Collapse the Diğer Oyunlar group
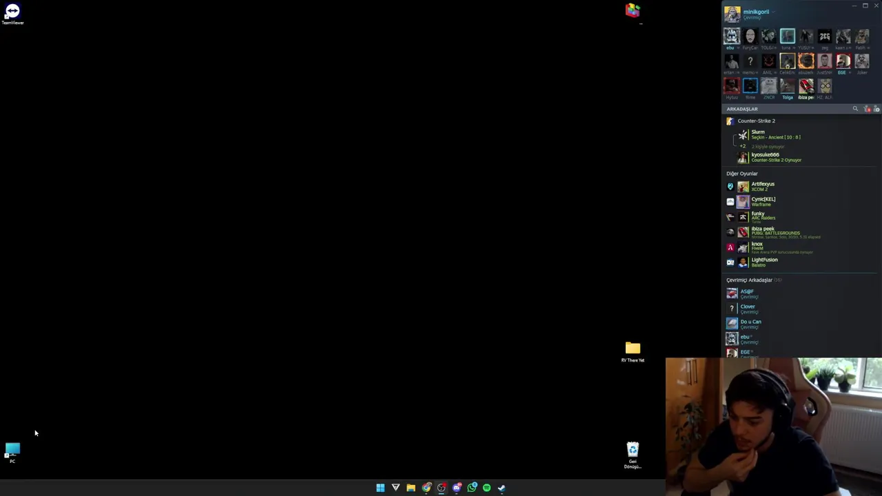 [x=741, y=174]
